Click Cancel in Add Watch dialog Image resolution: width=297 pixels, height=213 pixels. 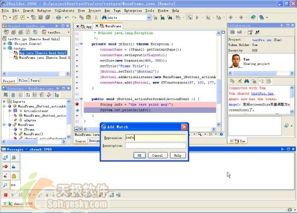coord(158,156)
